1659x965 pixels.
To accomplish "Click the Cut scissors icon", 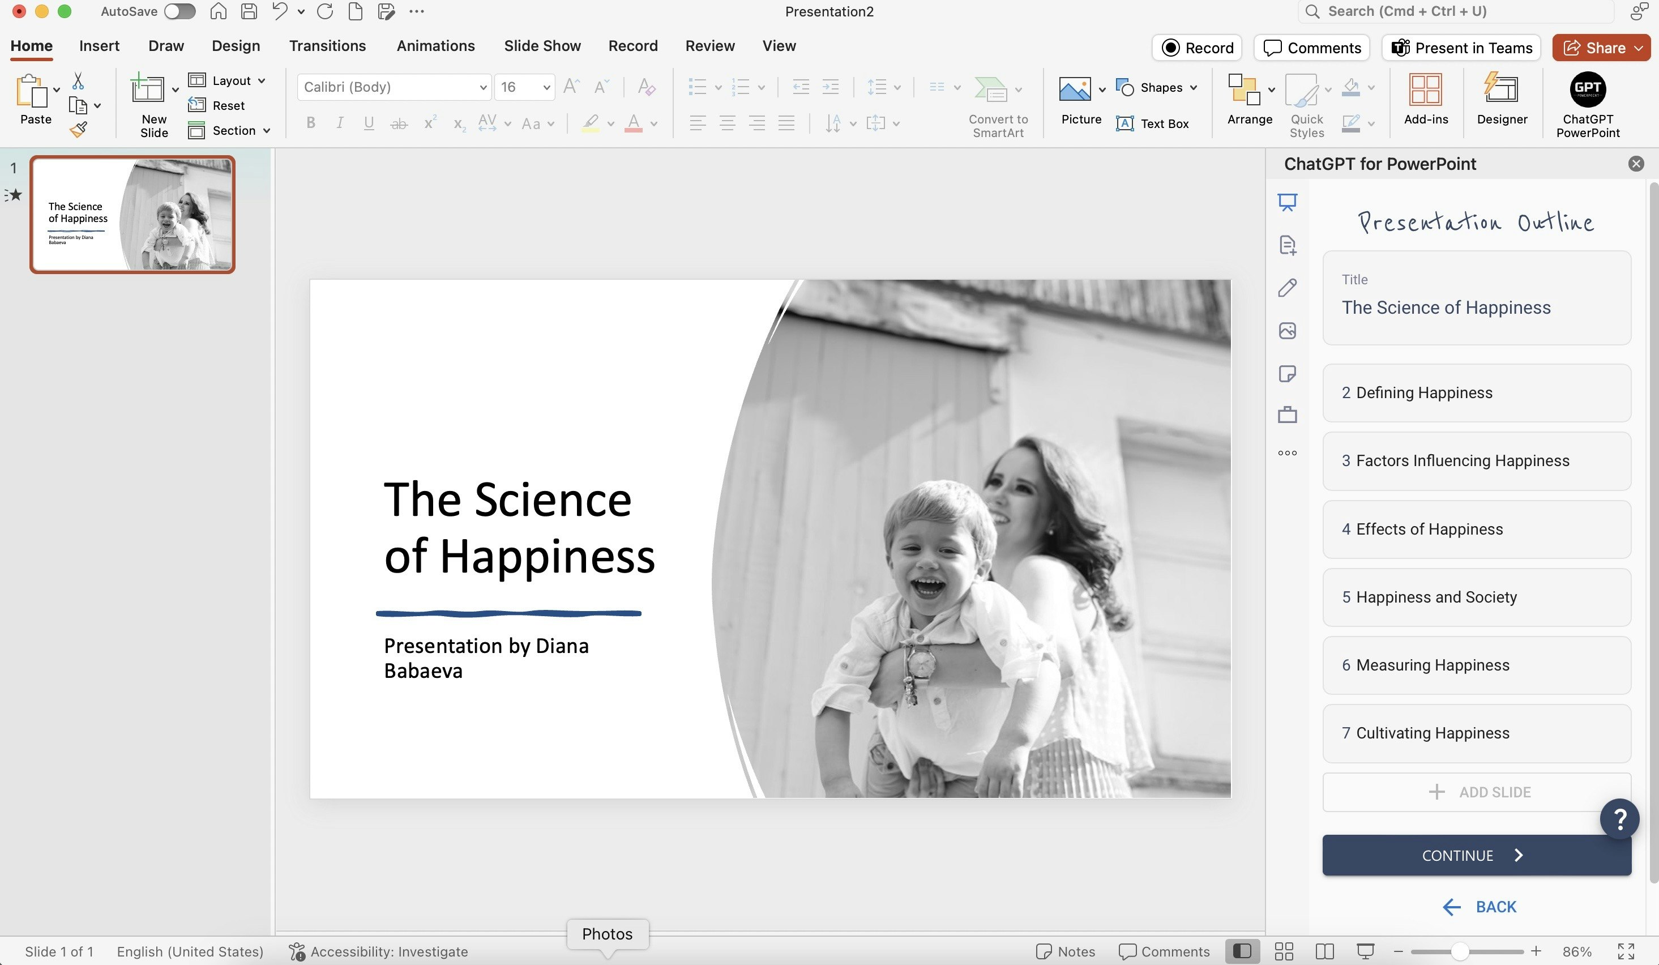I will tap(78, 81).
